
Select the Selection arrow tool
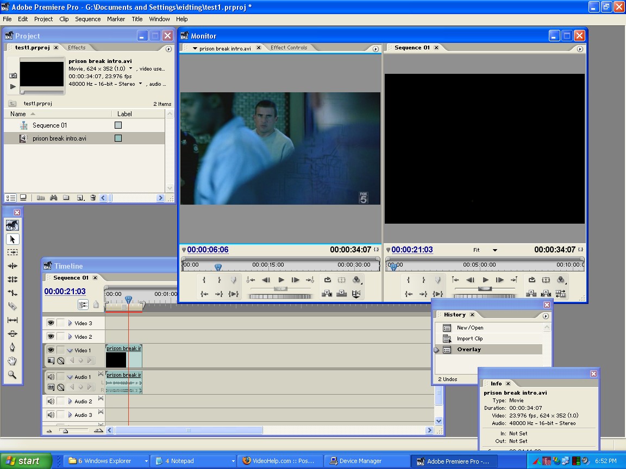tap(12, 239)
